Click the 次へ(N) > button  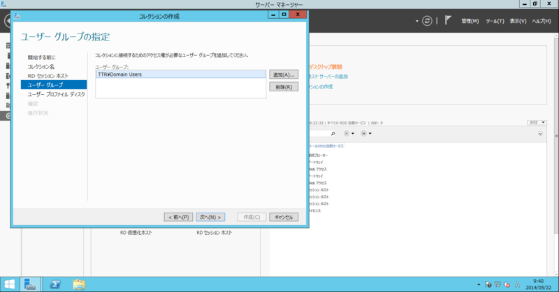click(x=210, y=217)
